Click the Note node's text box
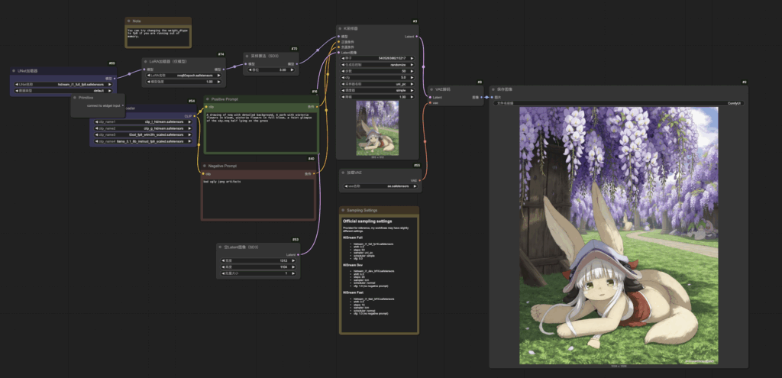Viewport: 782px width, 378px height. click(157, 37)
